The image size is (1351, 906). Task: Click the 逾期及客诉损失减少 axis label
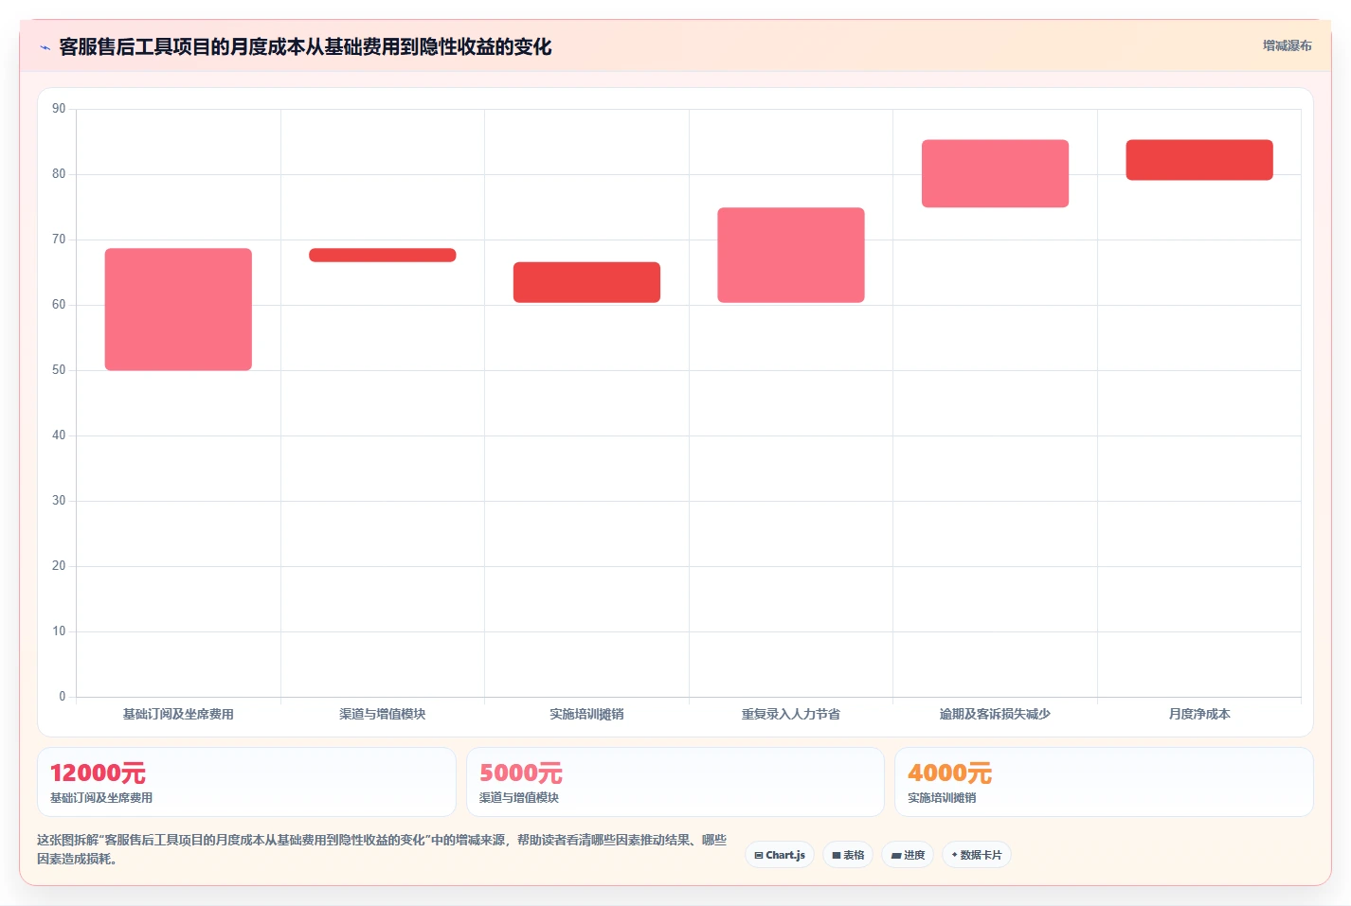995,714
